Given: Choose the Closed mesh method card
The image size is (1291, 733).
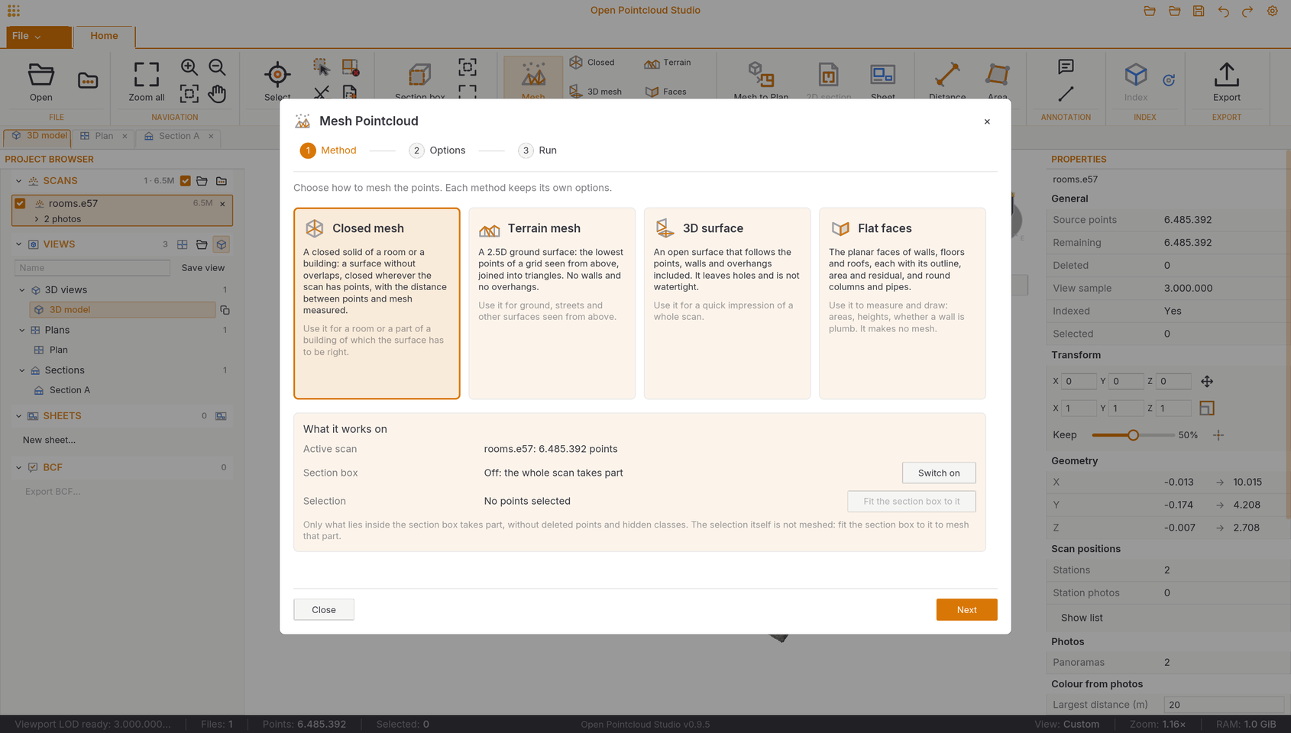Looking at the screenshot, I should click(x=377, y=303).
